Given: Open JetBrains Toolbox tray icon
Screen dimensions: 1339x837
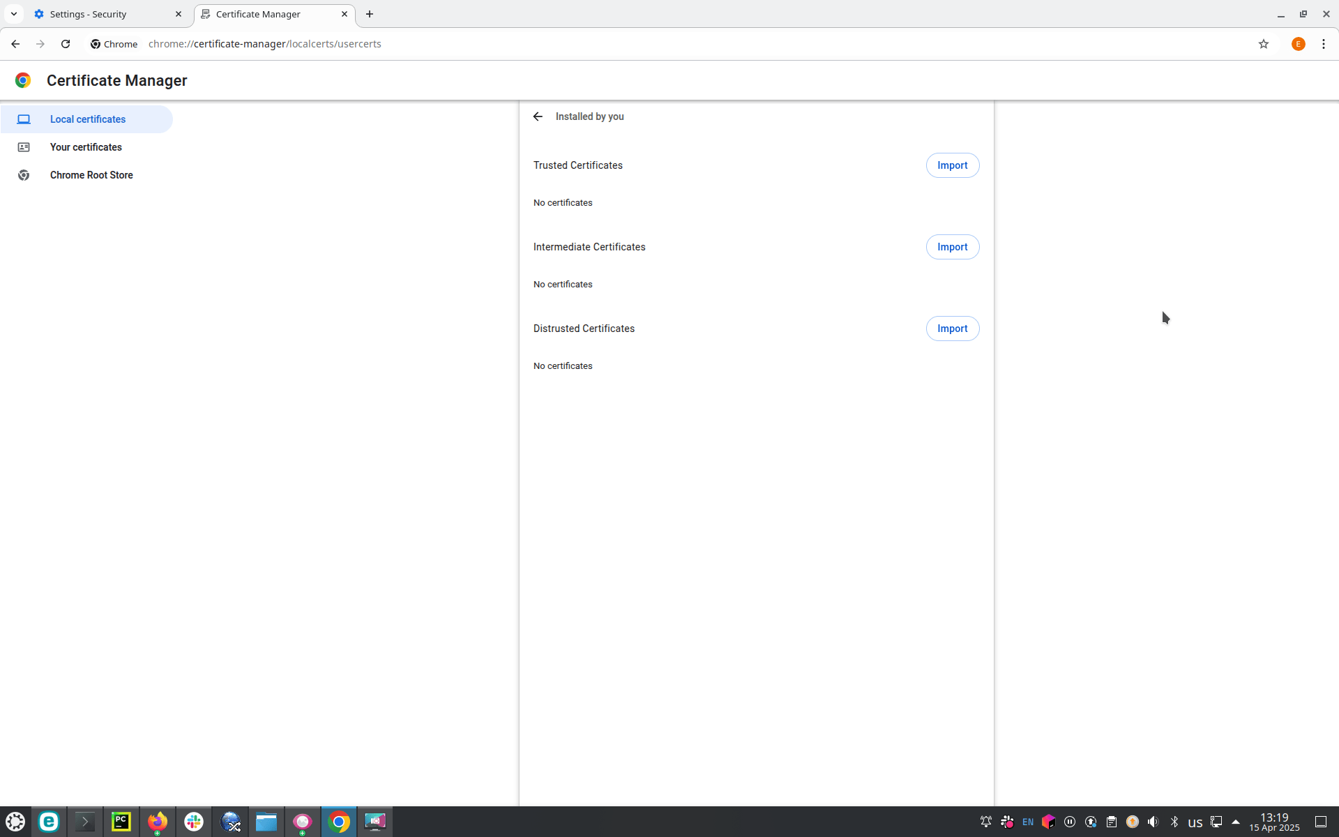Looking at the screenshot, I should pos(1049,822).
